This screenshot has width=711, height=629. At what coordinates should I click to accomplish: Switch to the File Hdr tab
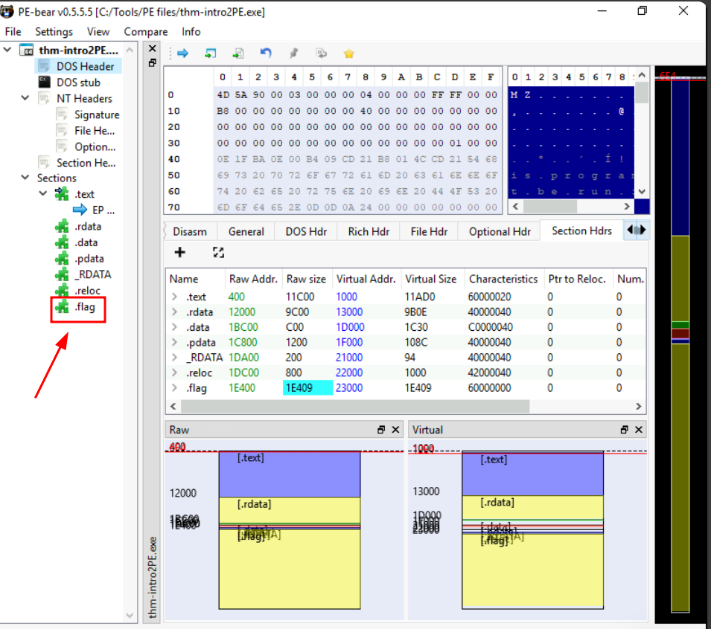click(x=429, y=231)
